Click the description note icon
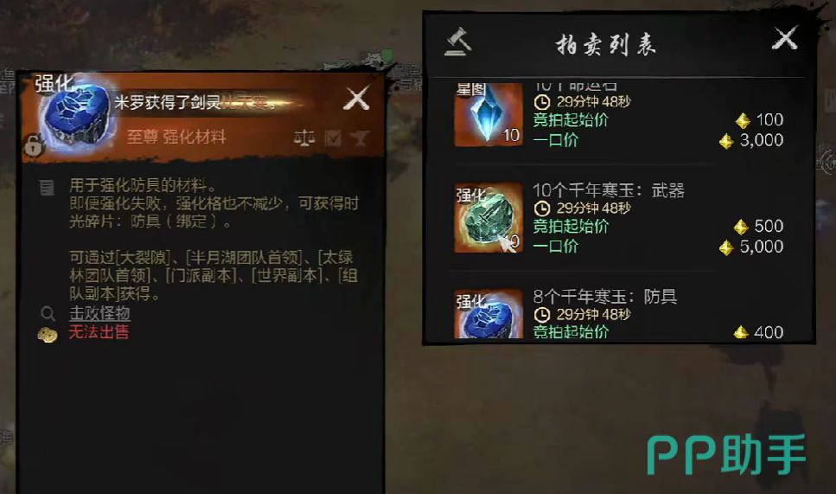This screenshot has width=836, height=494. 47,188
